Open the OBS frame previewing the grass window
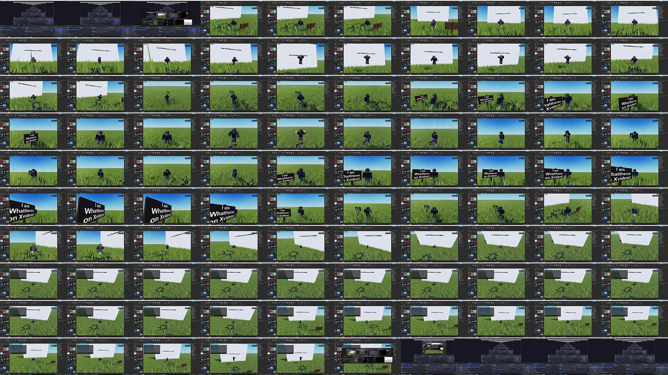Viewport: 668px width, 375px height. (x=434, y=356)
